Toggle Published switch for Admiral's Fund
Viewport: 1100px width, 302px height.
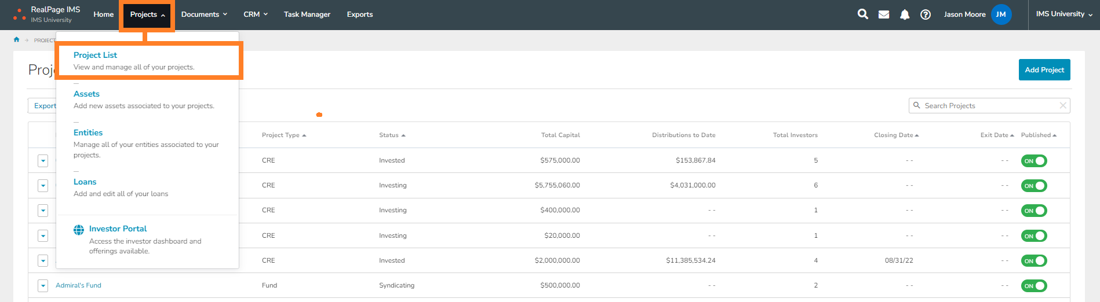[1033, 286]
